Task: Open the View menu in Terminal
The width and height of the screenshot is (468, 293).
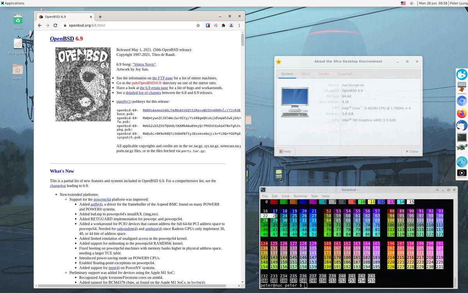Action: [x=285, y=196]
